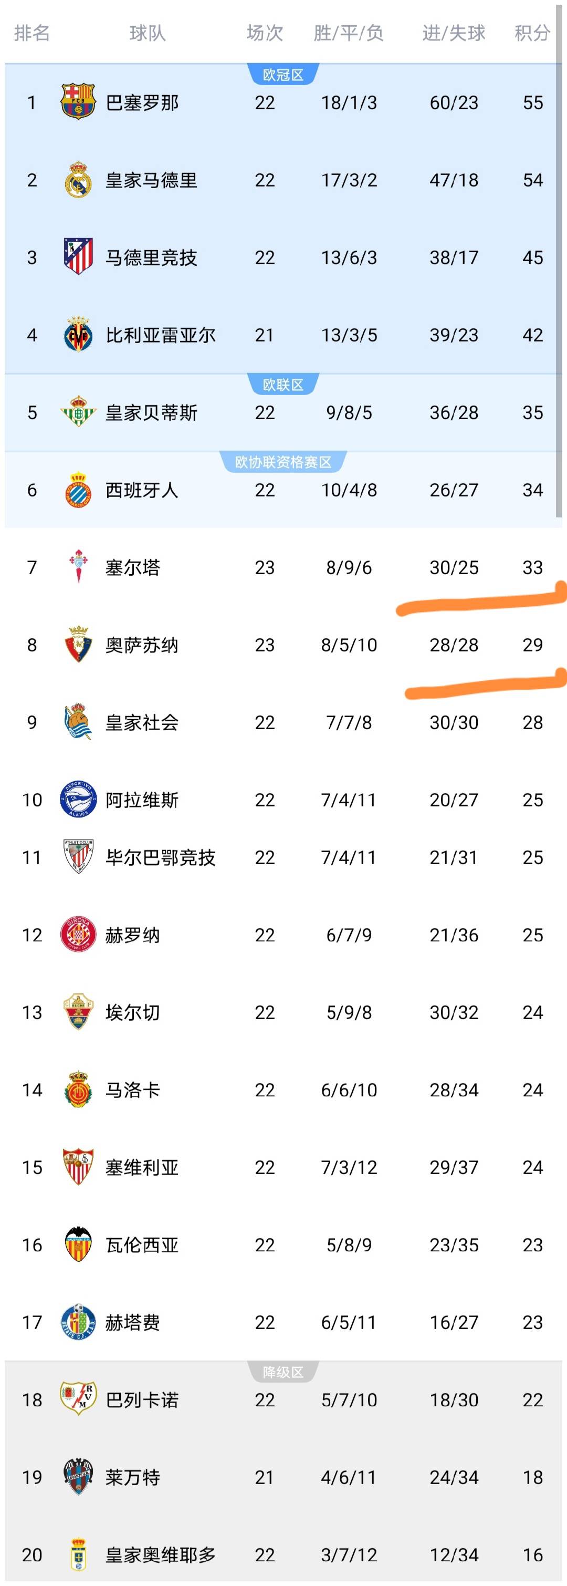
Task: Tap the Alavés round blue crest
Action: click(78, 799)
